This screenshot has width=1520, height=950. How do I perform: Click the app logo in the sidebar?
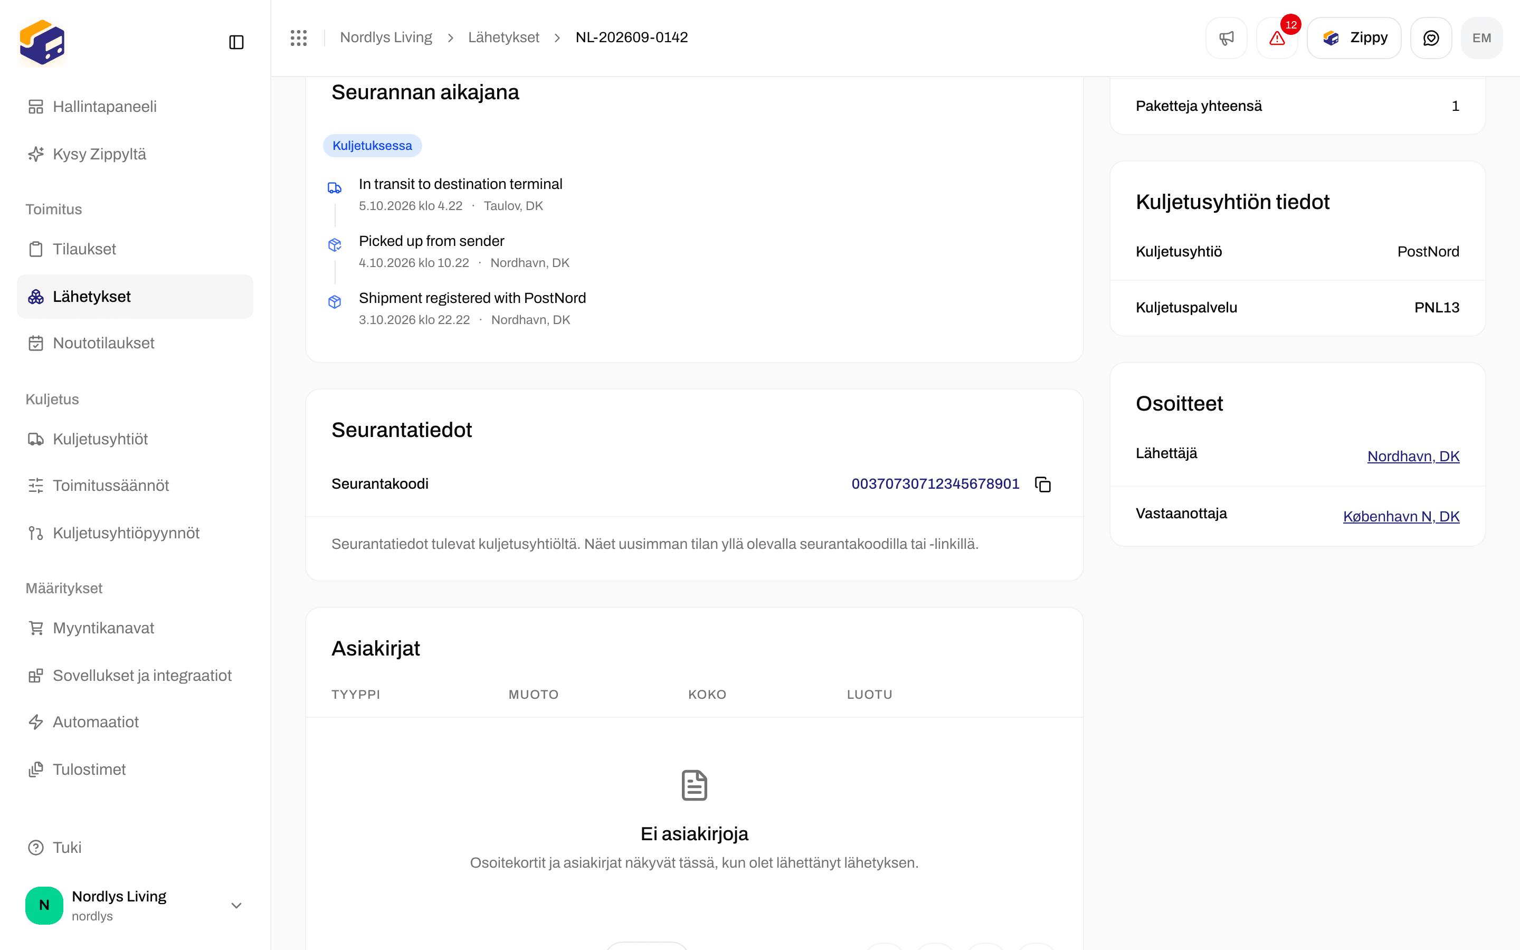click(42, 42)
